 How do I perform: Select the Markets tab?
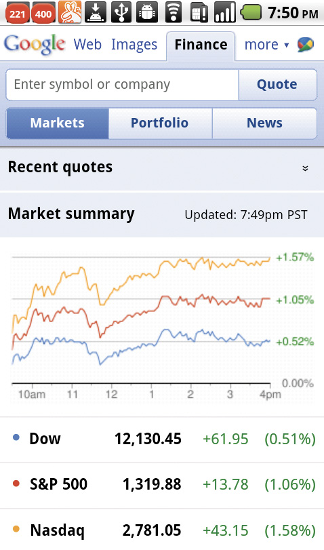tap(58, 123)
